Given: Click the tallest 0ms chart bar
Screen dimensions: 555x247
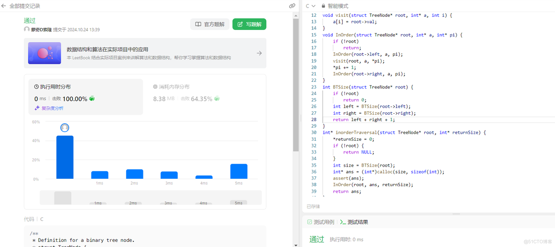Looking at the screenshot, I should pos(65,157).
